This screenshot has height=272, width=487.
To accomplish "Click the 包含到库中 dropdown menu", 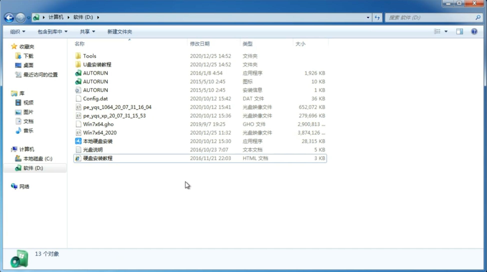I will pyautogui.click(x=52, y=31).
